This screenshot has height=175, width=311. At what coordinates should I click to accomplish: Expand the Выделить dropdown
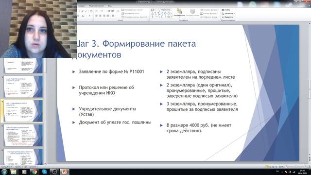pyautogui.click(x=228, y=17)
